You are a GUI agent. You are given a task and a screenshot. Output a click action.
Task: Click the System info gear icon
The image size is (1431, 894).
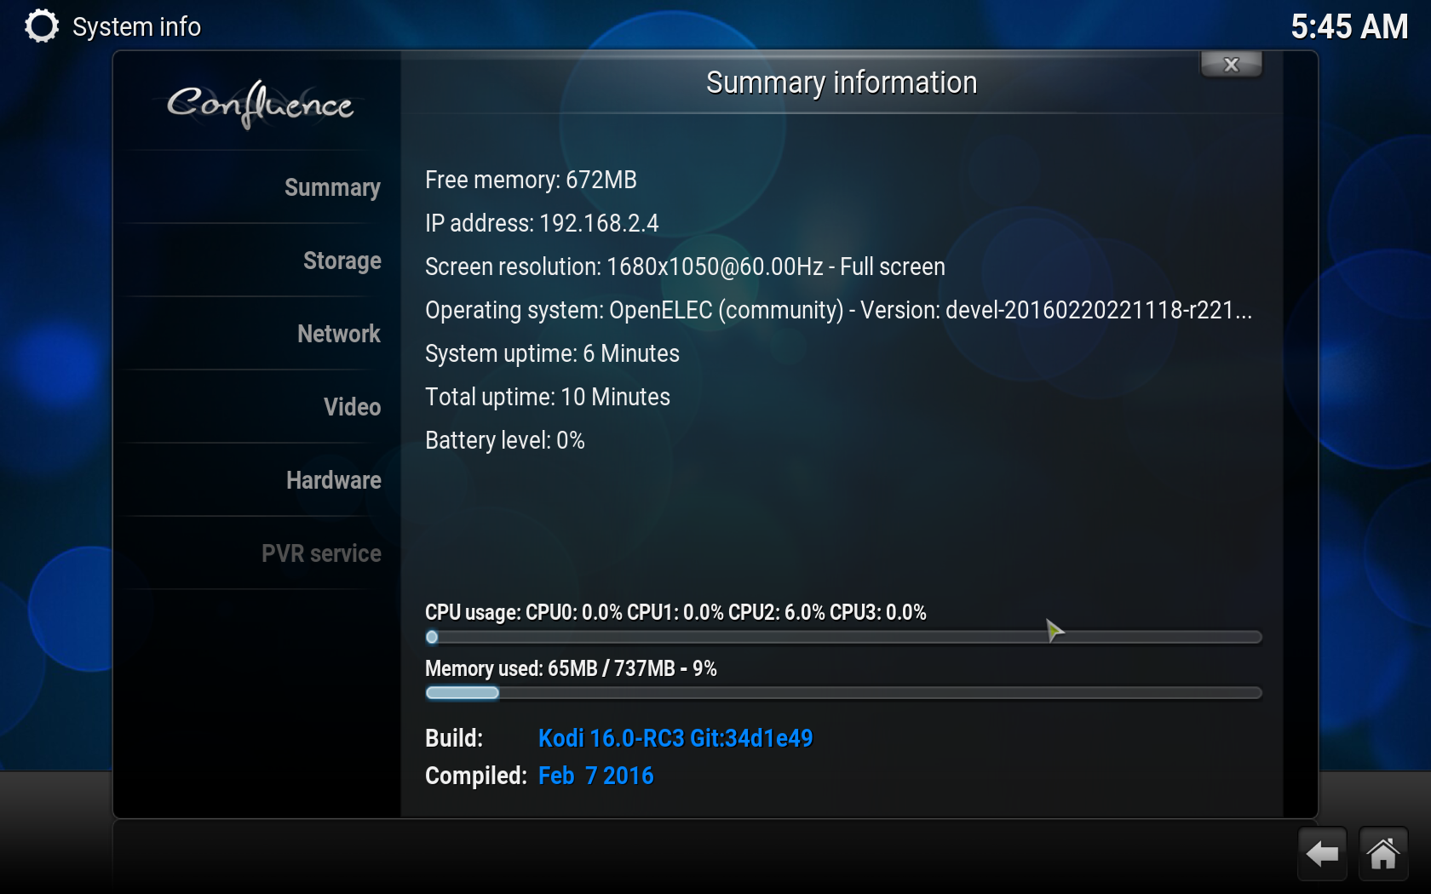click(x=42, y=26)
